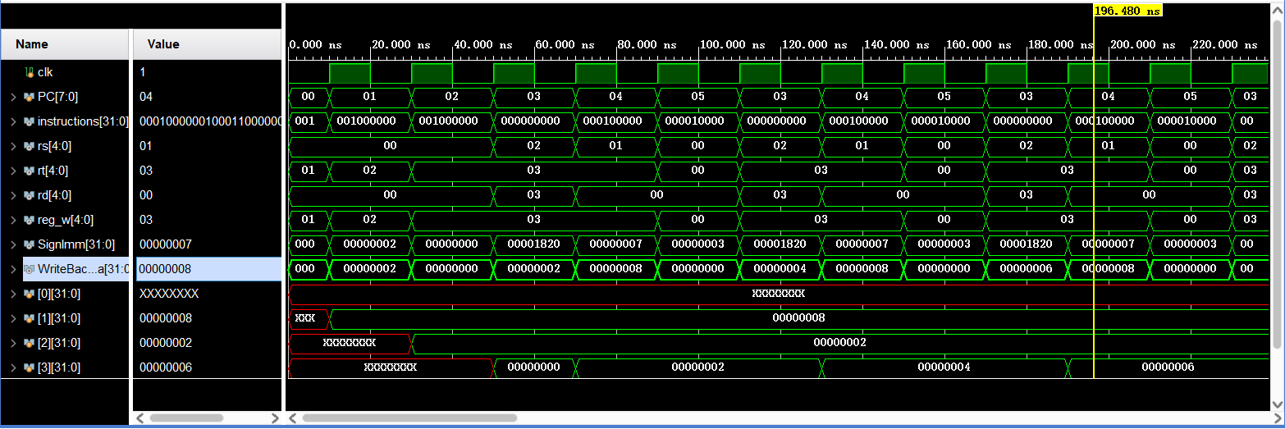The width and height of the screenshot is (1285, 429).
Task: Click signal panel scrollbar left arrow
Action: coord(139,418)
